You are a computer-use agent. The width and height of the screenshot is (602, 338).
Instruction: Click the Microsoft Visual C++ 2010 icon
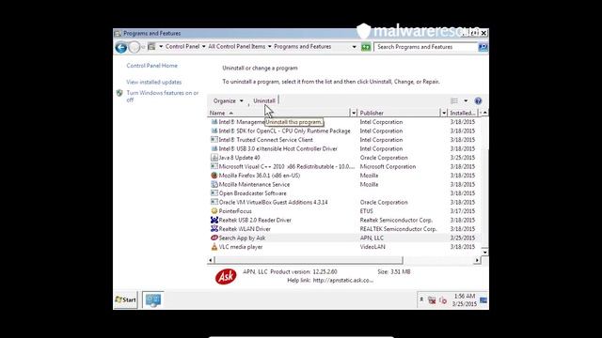214,166
